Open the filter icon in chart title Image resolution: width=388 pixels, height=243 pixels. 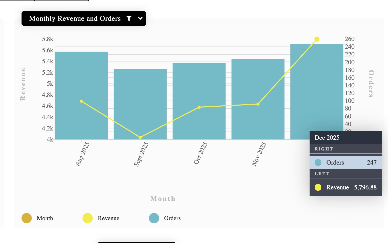[129, 18]
